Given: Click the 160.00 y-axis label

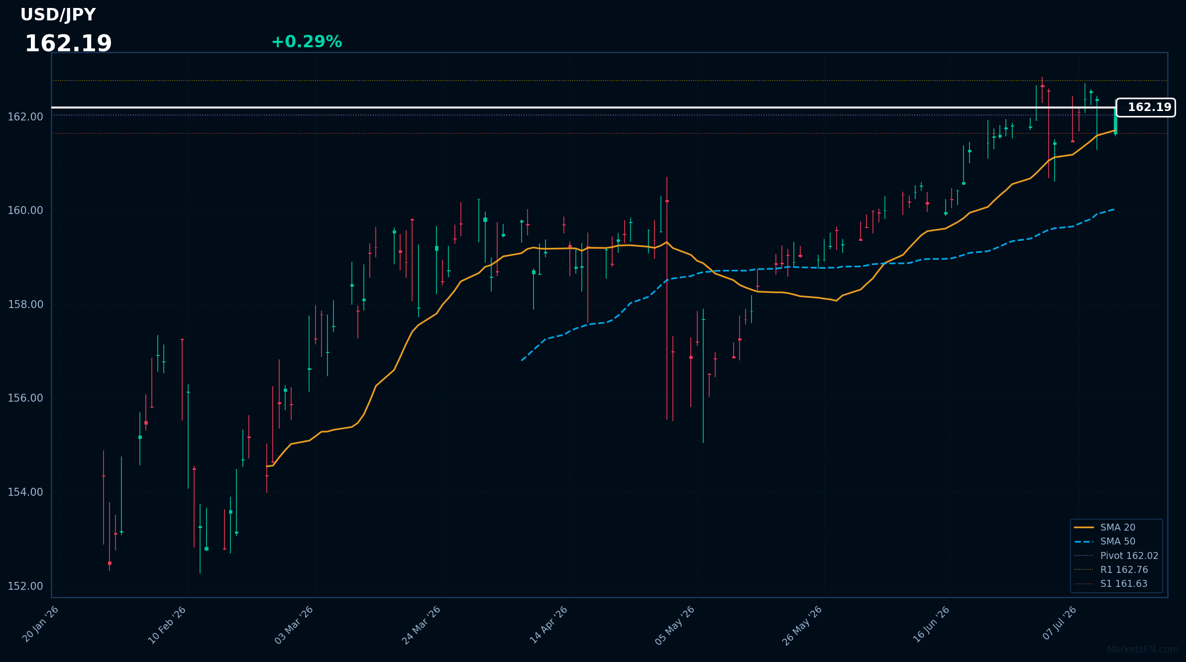Looking at the screenshot, I should [25, 211].
